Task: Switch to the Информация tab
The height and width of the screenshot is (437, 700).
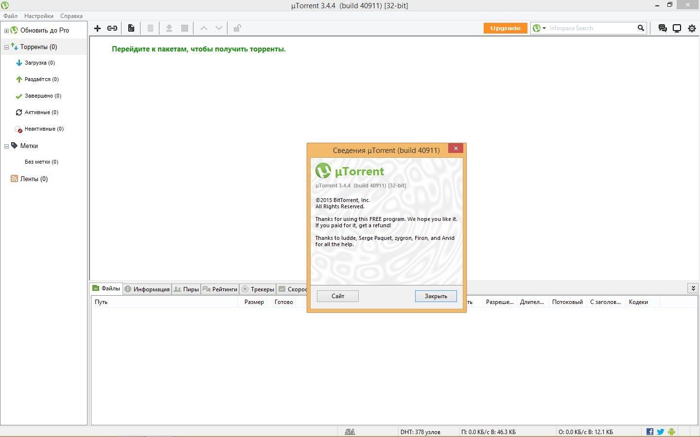Action: [147, 289]
